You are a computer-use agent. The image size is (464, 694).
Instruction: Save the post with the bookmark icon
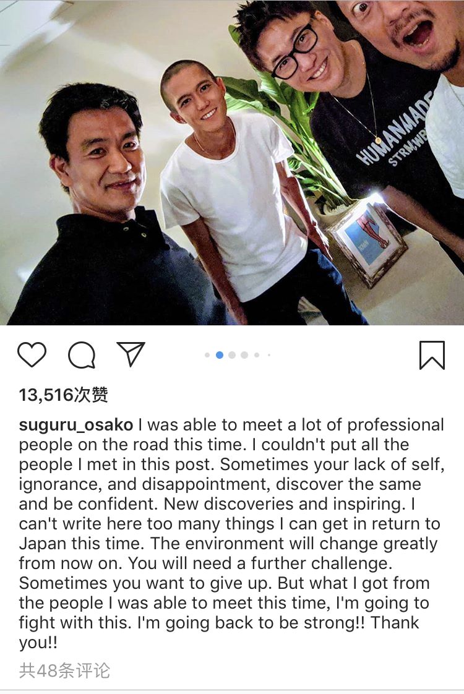point(432,354)
